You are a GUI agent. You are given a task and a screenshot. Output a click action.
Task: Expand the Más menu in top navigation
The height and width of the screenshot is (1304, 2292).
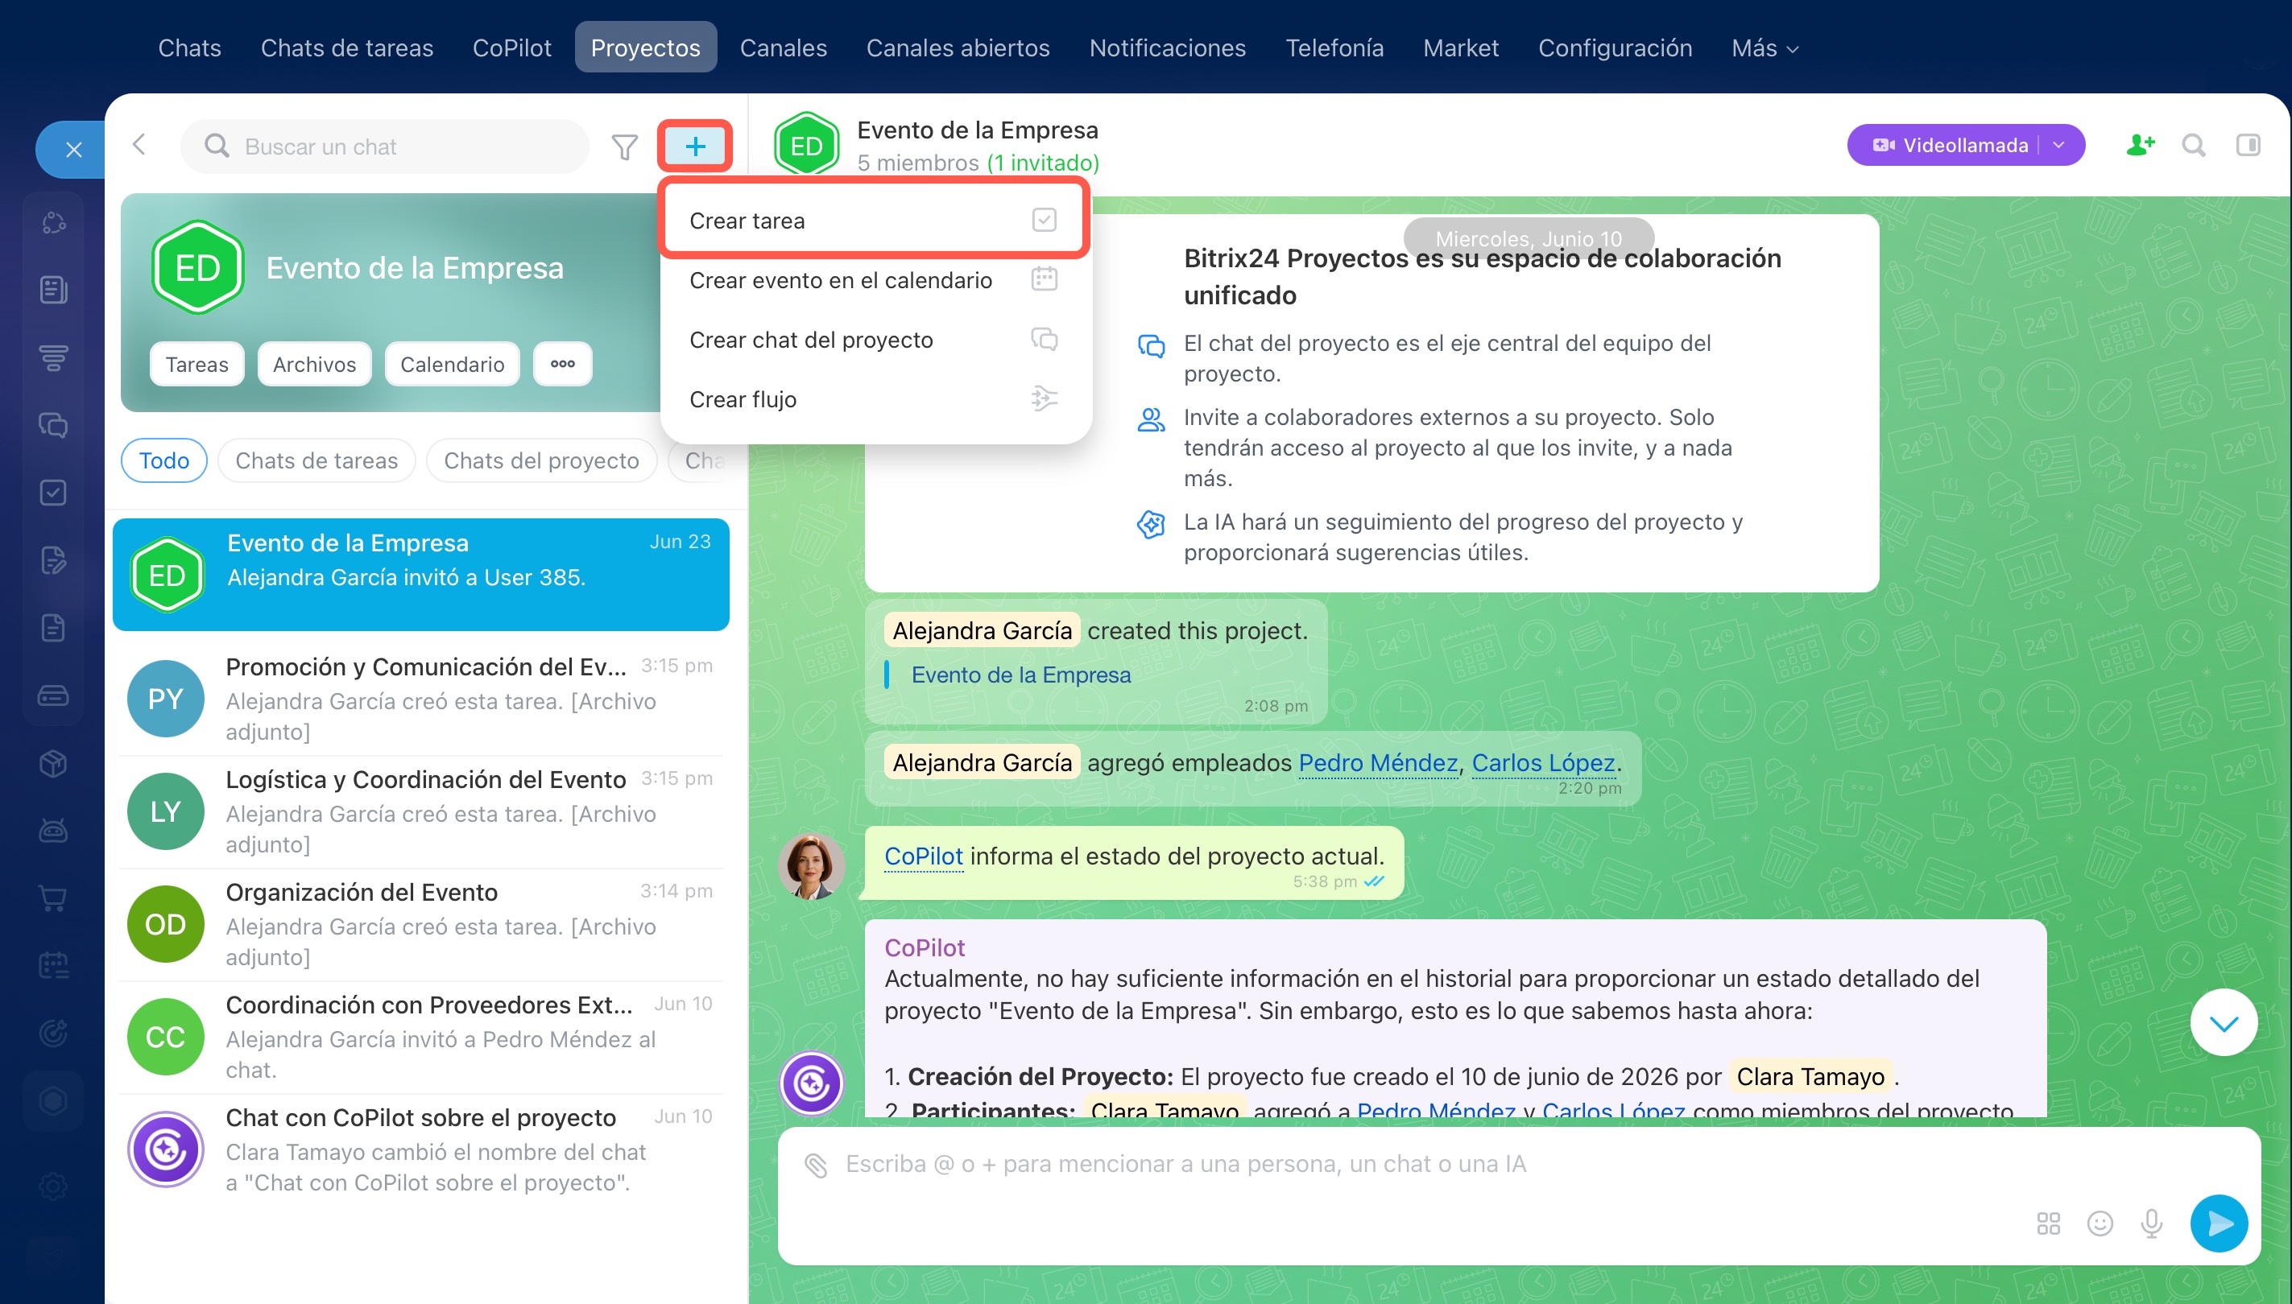pyautogui.click(x=1765, y=47)
